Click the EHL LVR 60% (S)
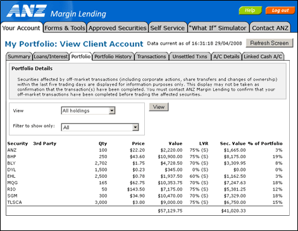The width and height of the screenshot is (298, 231). click(199, 177)
